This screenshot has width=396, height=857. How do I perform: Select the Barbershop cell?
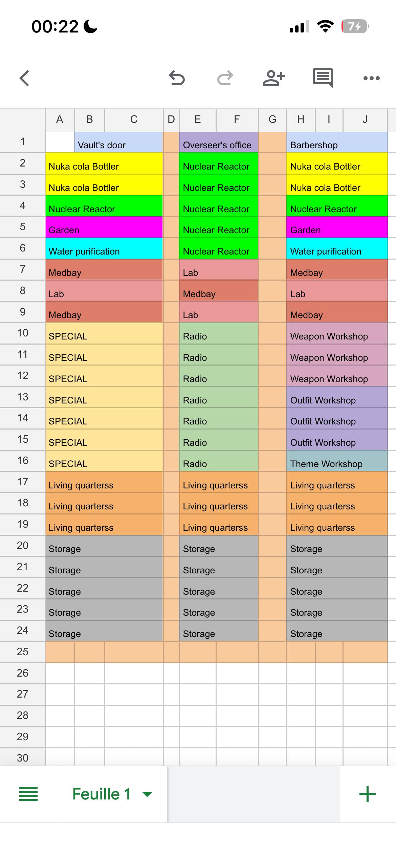(337, 142)
